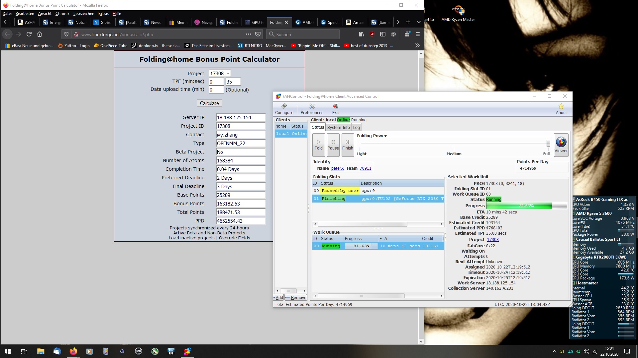The width and height of the screenshot is (638, 358).
Task: Open Windows Start menu
Action: click(x=8, y=351)
